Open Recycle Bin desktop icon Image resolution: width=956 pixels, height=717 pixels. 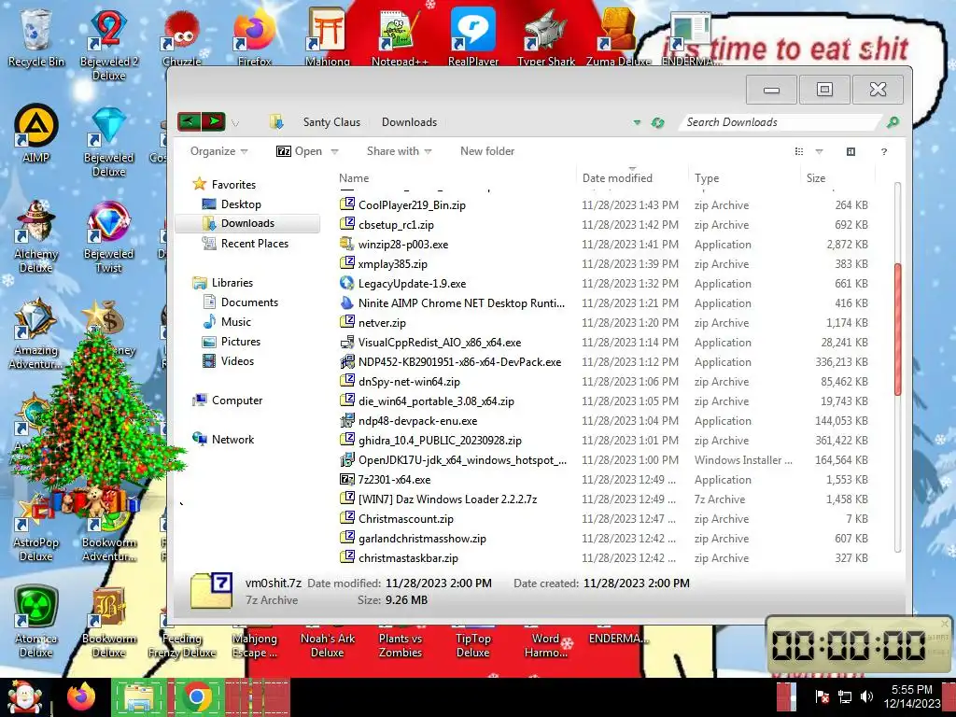[36, 37]
